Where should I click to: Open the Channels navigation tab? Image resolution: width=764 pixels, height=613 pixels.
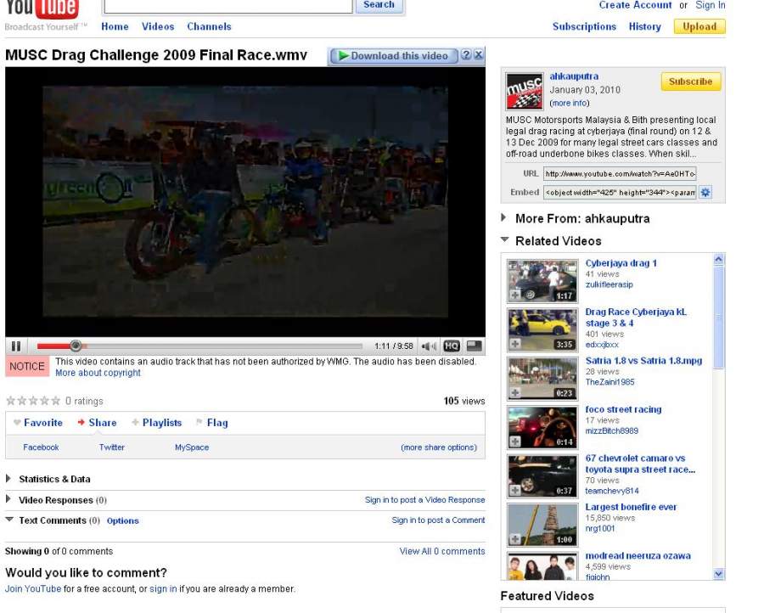(209, 26)
